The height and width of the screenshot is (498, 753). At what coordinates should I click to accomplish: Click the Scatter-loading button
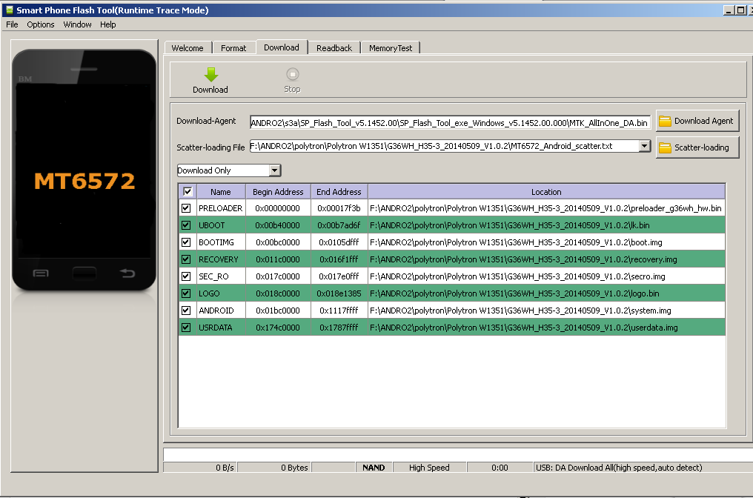click(697, 147)
